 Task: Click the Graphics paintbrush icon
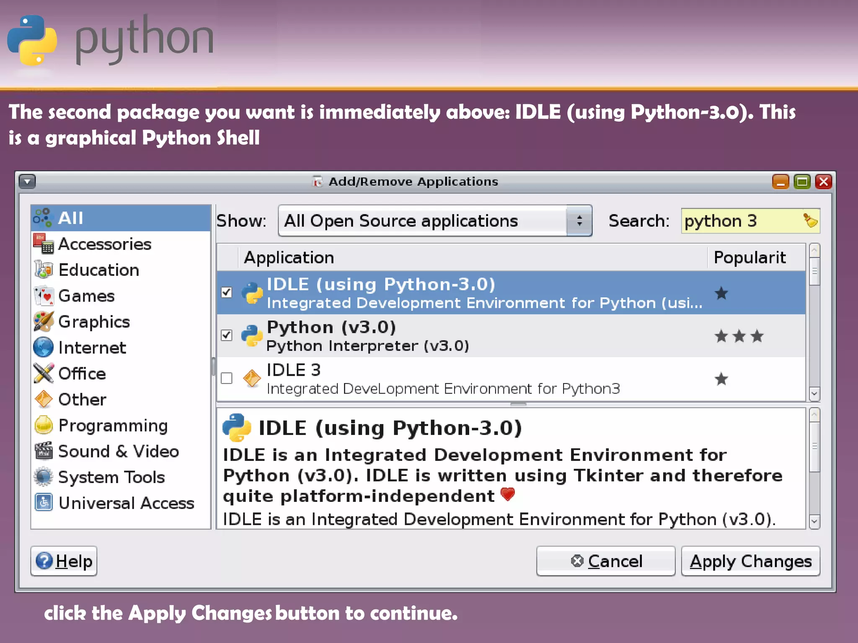click(44, 321)
